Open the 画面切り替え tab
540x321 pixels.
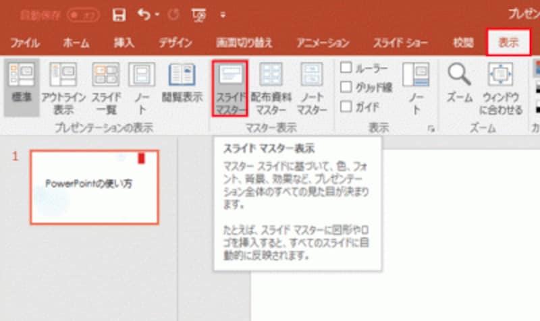click(x=244, y=43)
